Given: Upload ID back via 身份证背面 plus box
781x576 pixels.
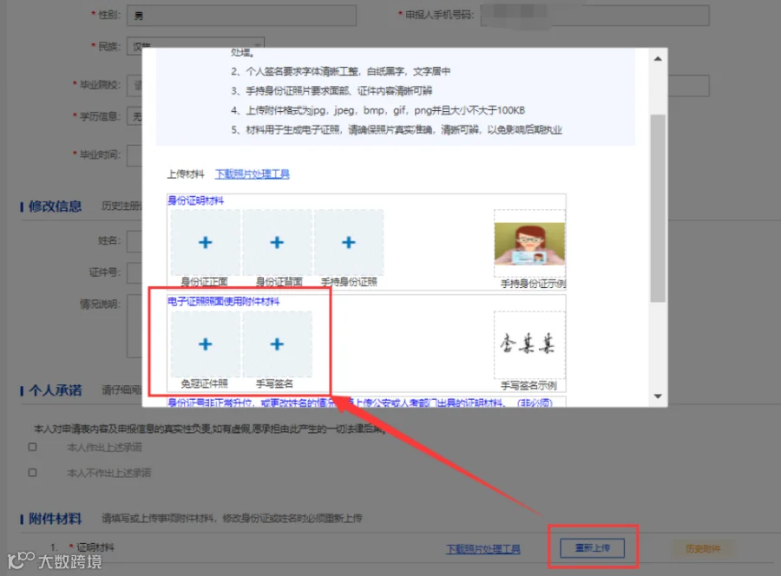Looking at the screenshot, I should pyautogui.click(x=277, y=242).
